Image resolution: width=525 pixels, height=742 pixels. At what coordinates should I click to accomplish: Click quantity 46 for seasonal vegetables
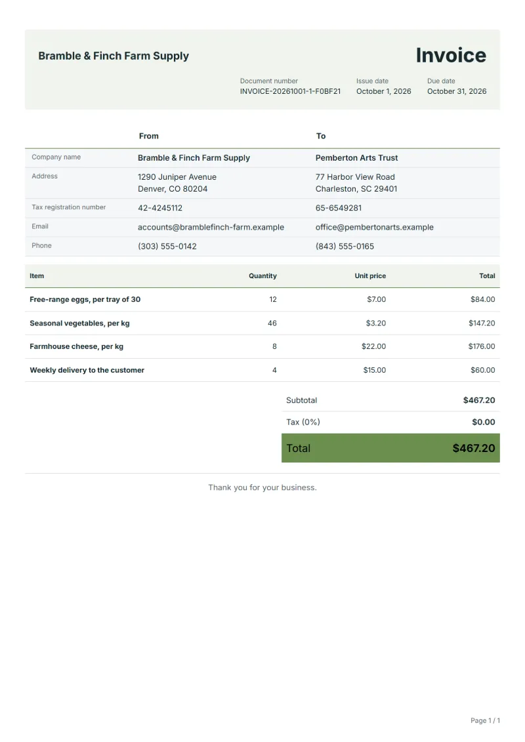(x=272, y=323)
